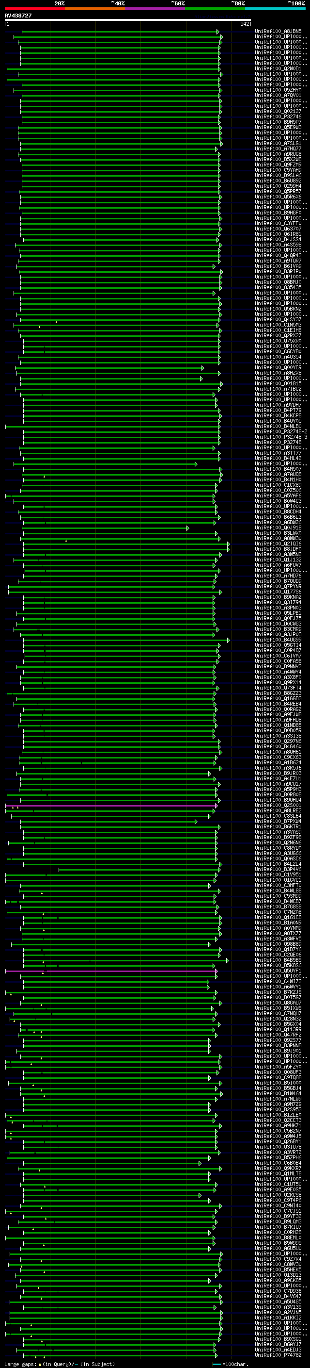Select the UniRef100_Q5E9W3 label
Image resolution: width=310 pixels, height=1368 pixels.
(278, 128)
